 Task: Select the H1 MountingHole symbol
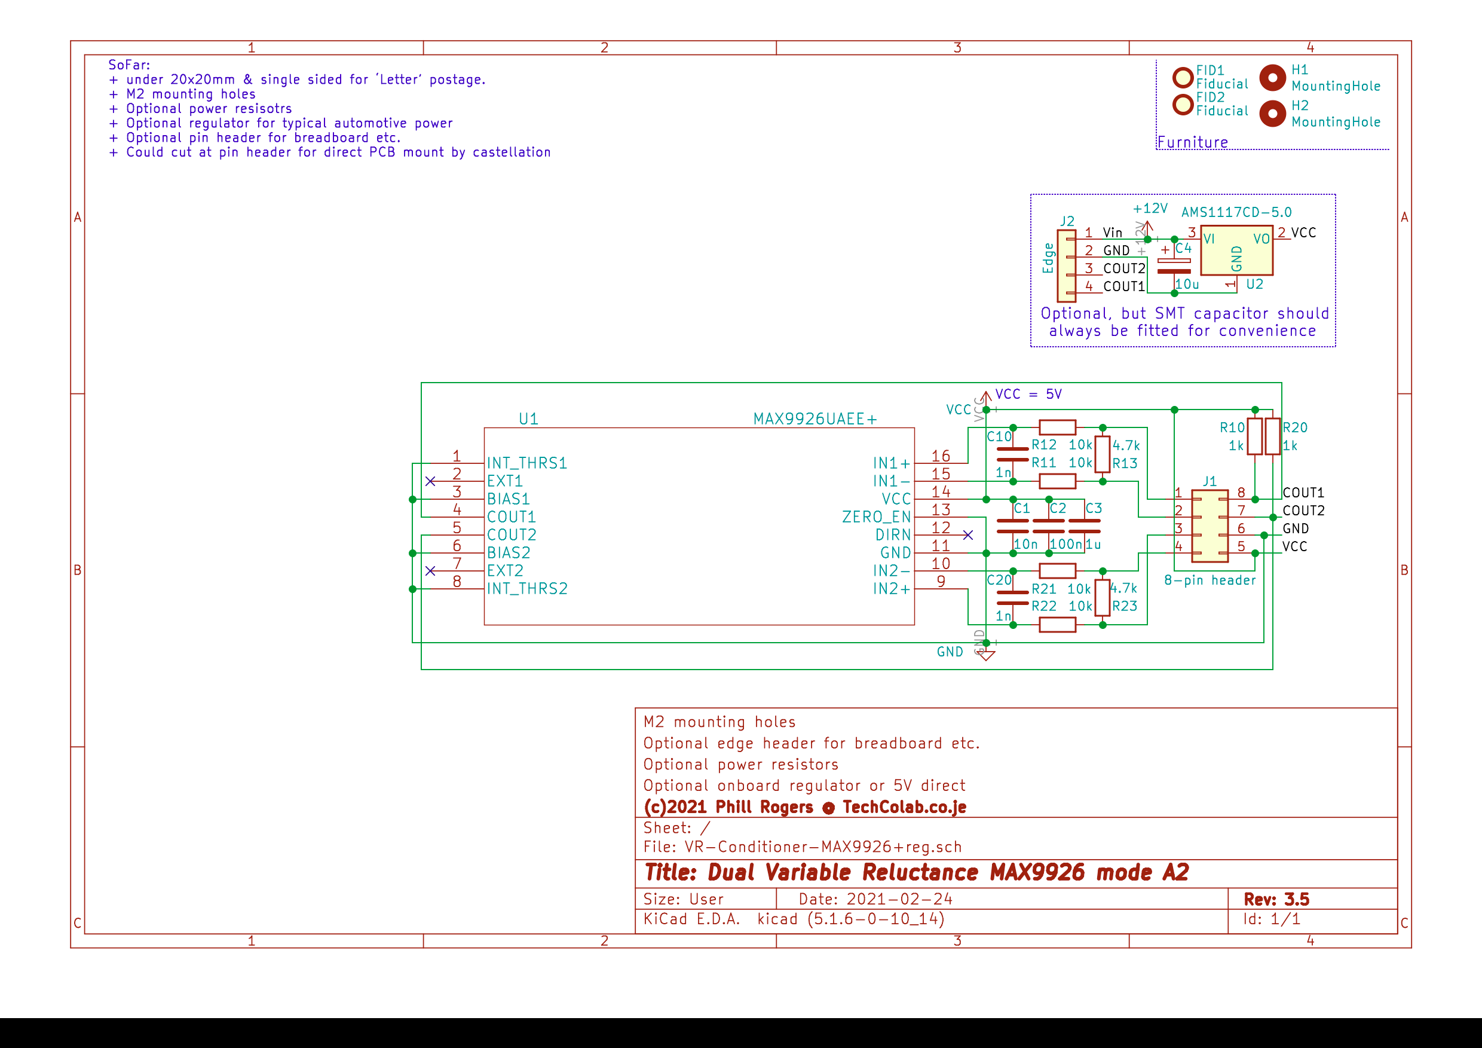coord(1272,78)
